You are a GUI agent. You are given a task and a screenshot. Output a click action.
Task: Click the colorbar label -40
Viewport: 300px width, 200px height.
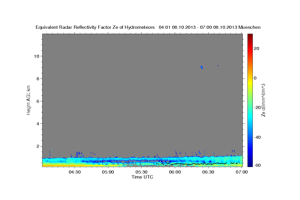coord(257,137)
